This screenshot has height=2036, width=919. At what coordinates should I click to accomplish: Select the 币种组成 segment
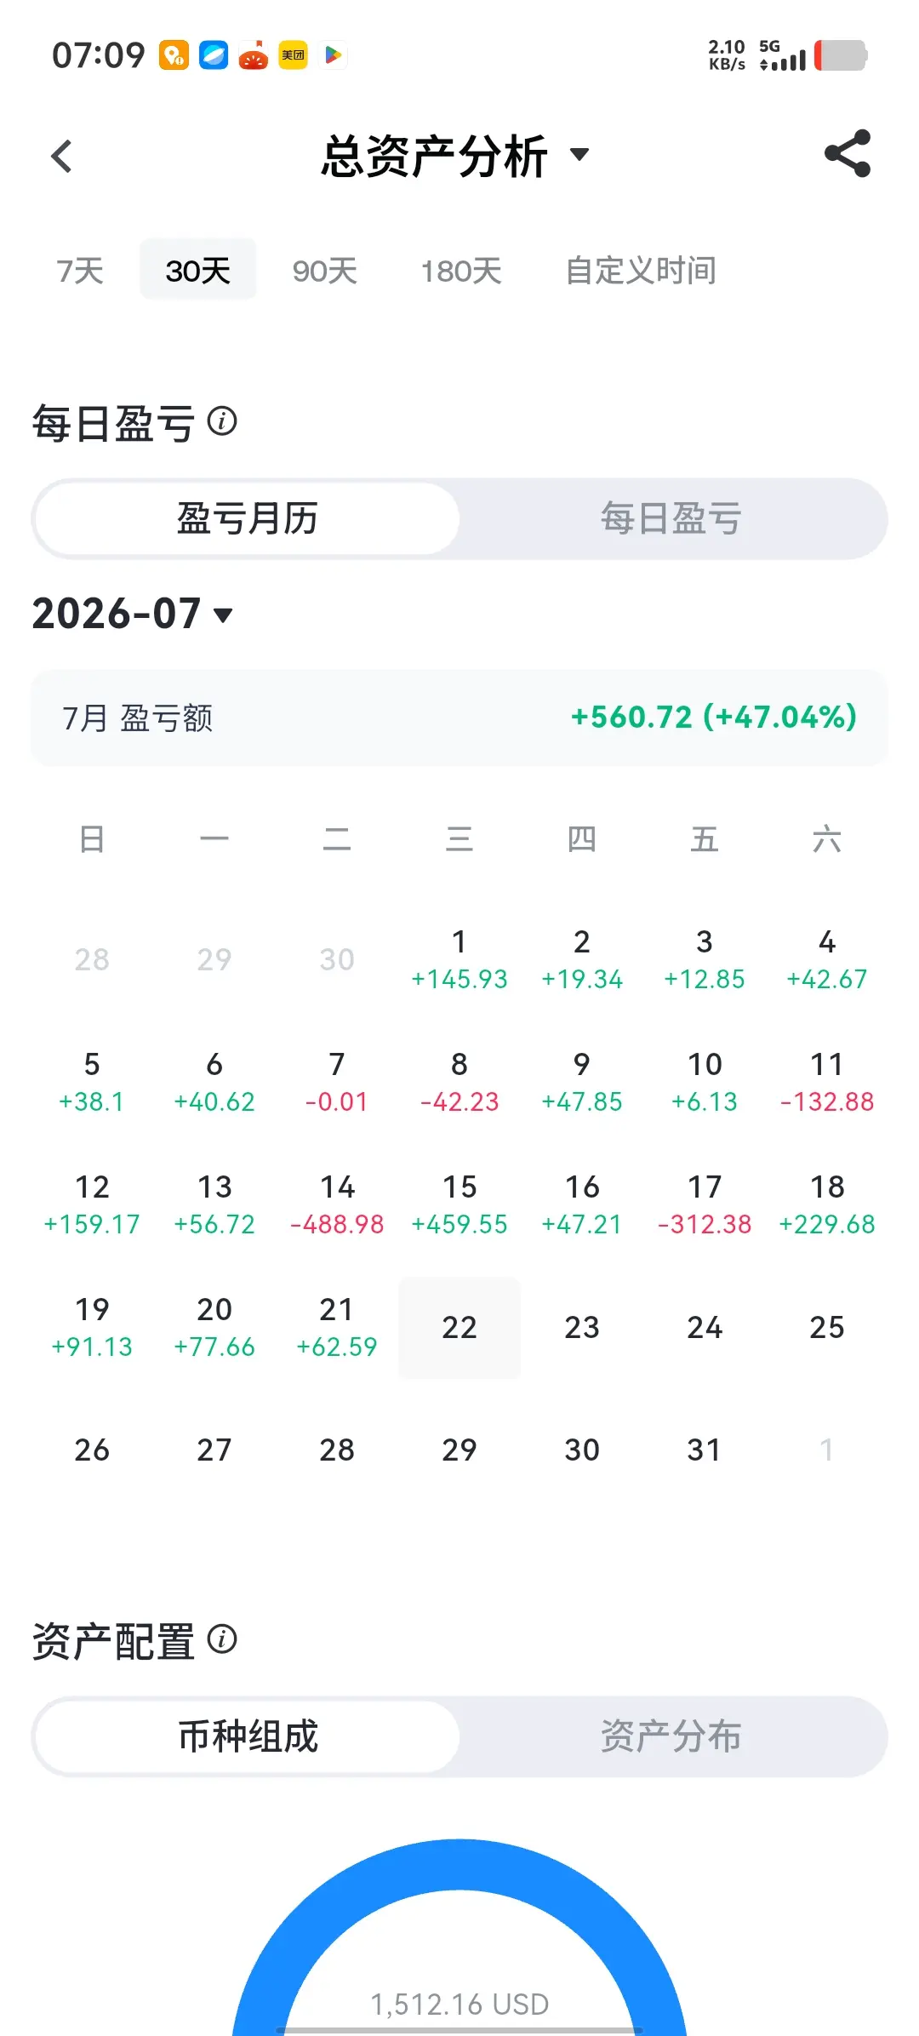coord(248,1736)
